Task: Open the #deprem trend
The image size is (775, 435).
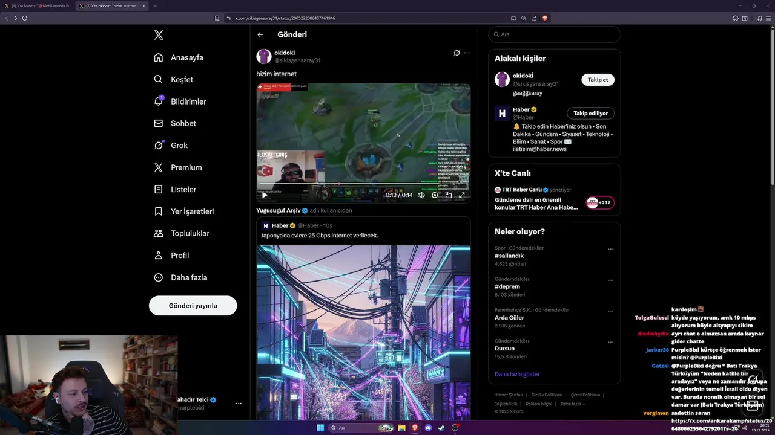Action: click(507, 286)
